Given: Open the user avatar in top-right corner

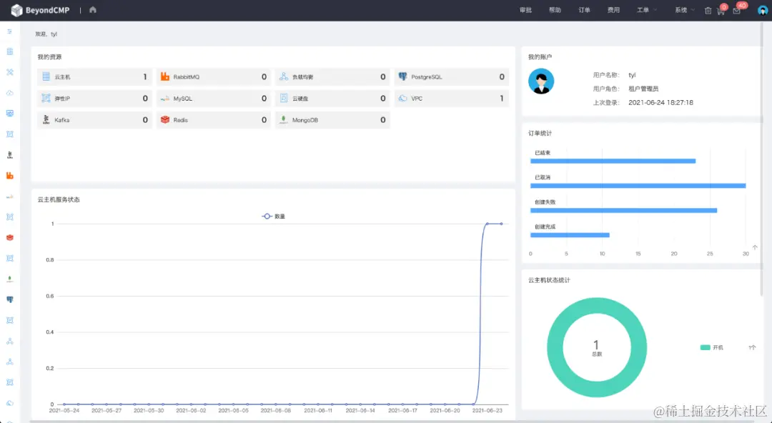Looking at the screenshot, I should tap(763, 10).
